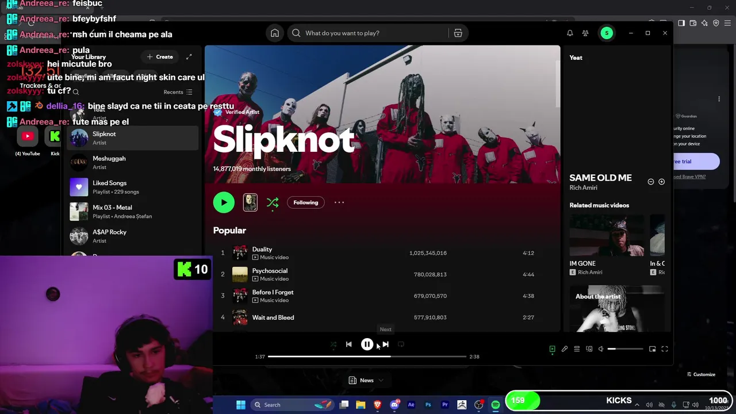Open Discord from the taskbar
The width and height of the screenshot is (736, 414).
[x=394, y=405]
